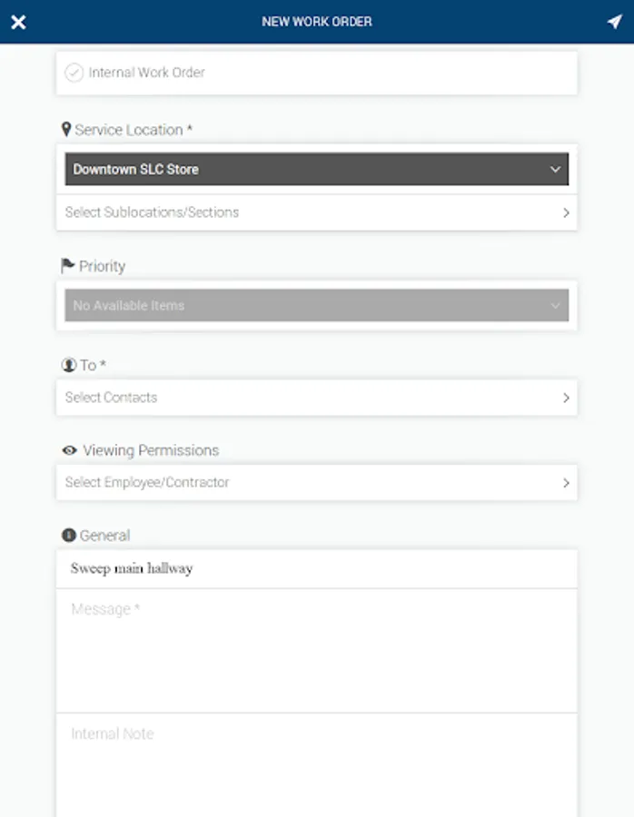Open the Downtown SLC Store dropdown
634x817 pixels.
tap(316, 170)
